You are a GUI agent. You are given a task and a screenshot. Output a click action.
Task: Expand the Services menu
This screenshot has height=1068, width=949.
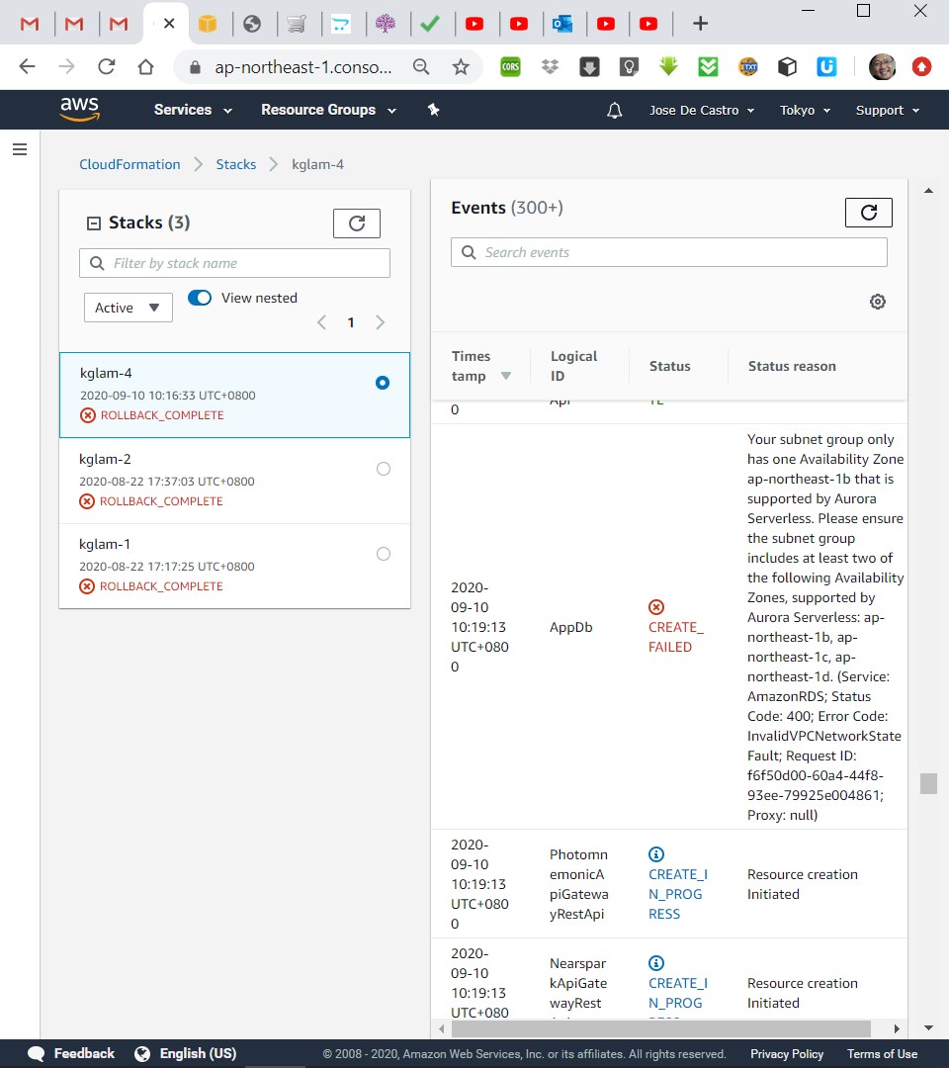pos(193,110)
